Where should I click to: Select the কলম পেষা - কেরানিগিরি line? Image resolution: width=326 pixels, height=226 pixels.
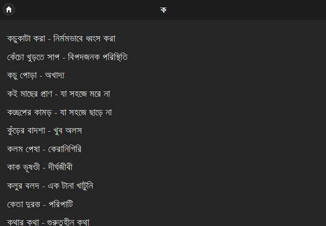(44, 149)
